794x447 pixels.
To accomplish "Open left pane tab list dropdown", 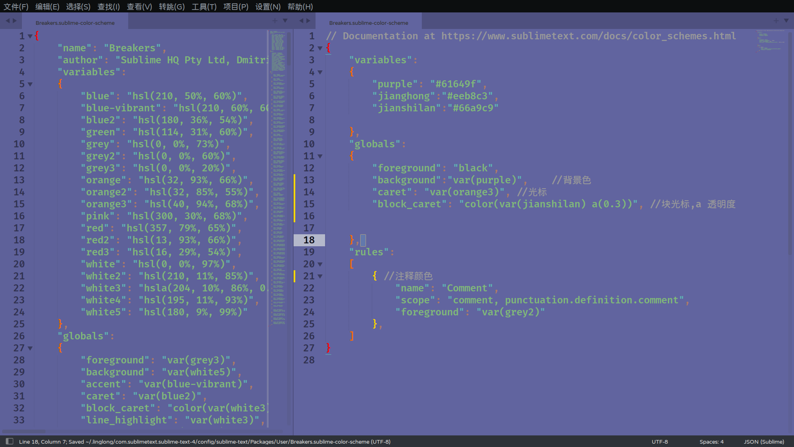I will [x=285, y=21].
